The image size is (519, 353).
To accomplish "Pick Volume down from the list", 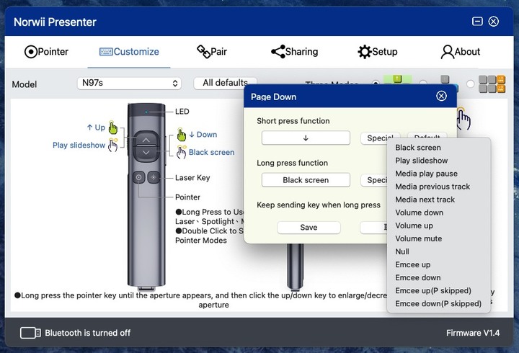I will click(419, 213).
